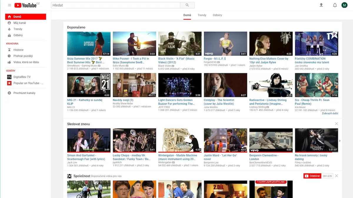Open the JEFF FREE channel name

(164, 107)
